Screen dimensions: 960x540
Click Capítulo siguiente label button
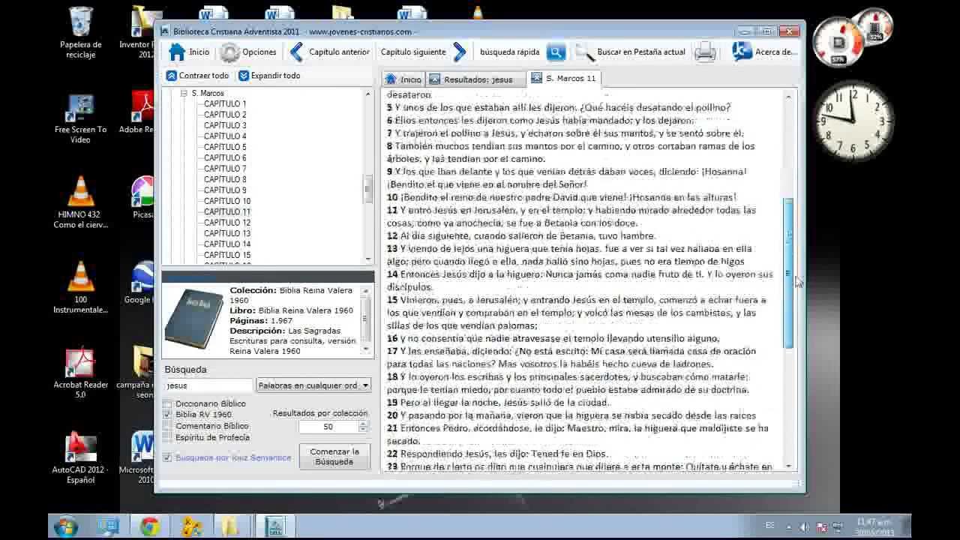point(413,52)
